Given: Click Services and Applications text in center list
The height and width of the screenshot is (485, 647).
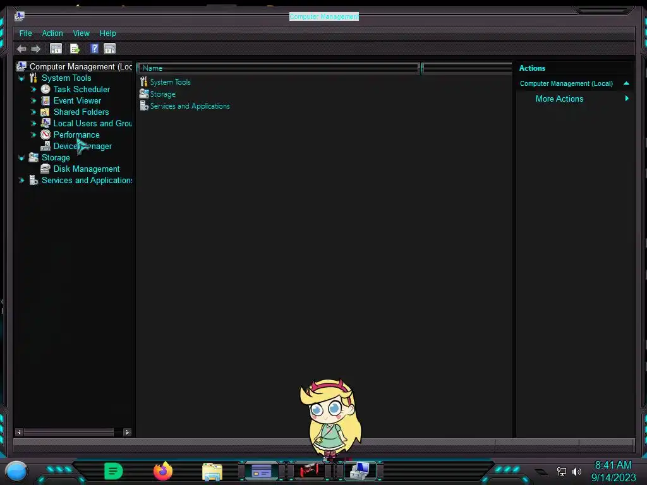Looking at the screenshot, I should pos(190,105).
